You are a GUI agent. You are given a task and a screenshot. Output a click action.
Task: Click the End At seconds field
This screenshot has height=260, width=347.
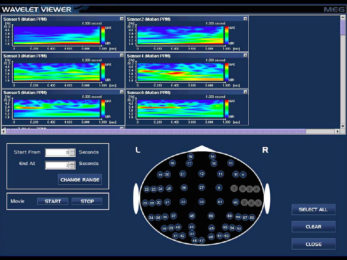pyautogui.click(x=57, y=165)
